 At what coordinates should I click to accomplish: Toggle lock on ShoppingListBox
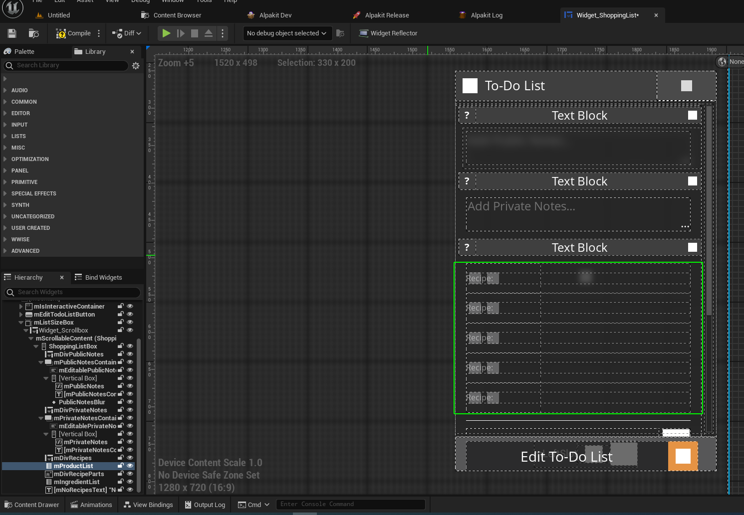point(121,346)
